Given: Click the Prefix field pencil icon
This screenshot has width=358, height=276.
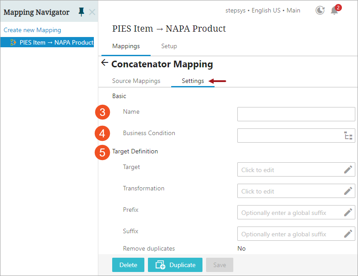Looking at the screenshot, I should 348,212.
